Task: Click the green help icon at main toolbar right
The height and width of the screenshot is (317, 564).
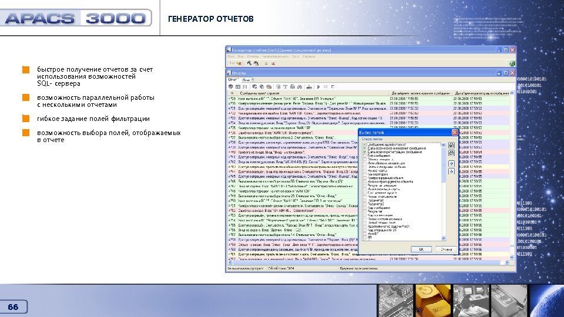Action: [x=512, y=63]
